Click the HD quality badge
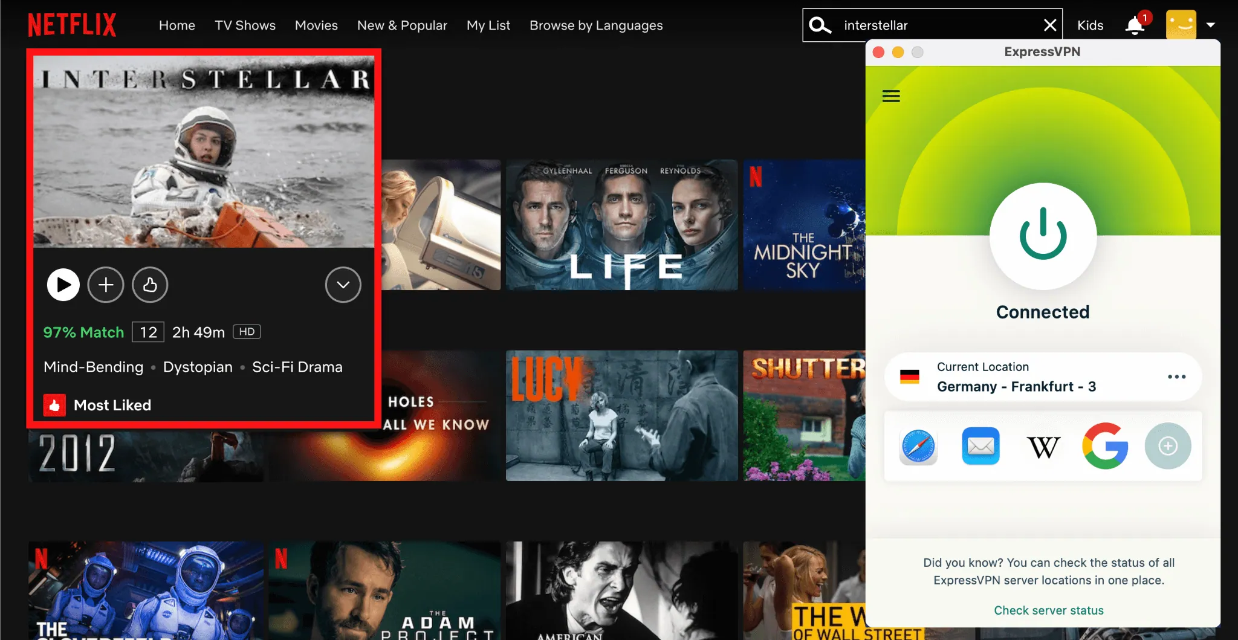Image resolution: width=1238 pixels, height=640 pixels. 247,332
